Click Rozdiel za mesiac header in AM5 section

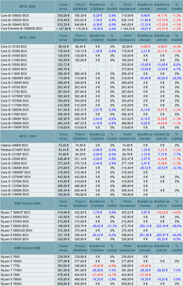tap(145, 248)
